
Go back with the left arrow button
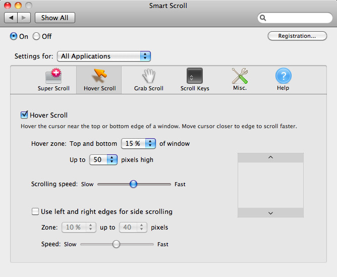tap(11, 18)
